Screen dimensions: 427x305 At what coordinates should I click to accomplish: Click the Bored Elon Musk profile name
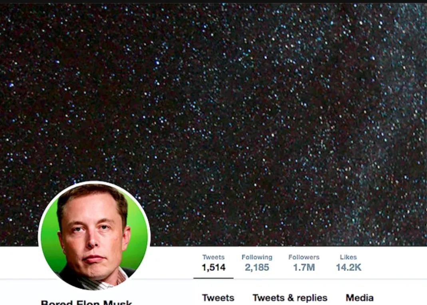click(86, 302)
